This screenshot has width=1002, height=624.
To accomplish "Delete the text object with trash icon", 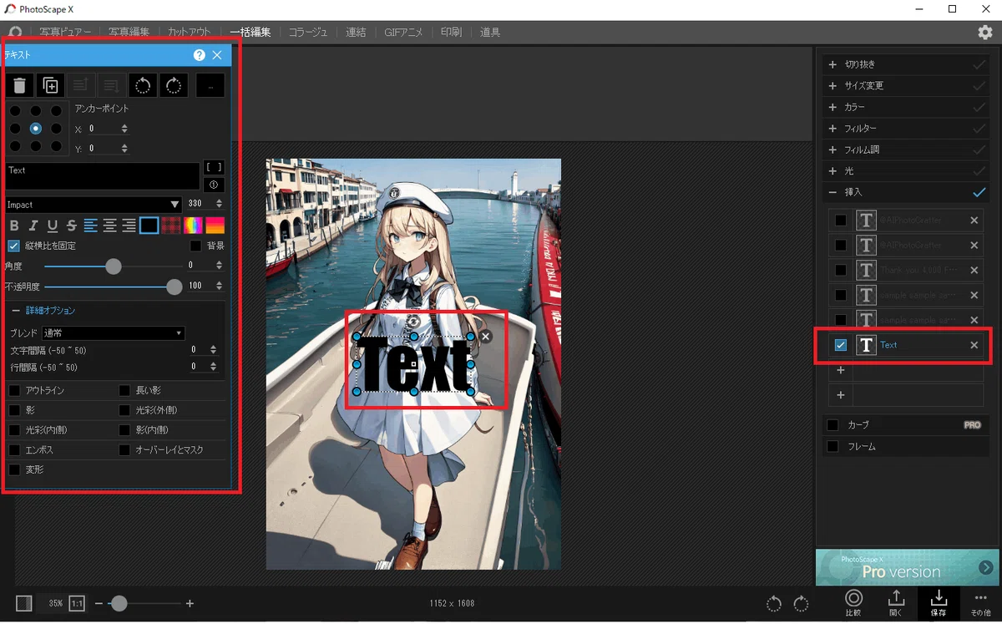I will [x=19, y=85].
